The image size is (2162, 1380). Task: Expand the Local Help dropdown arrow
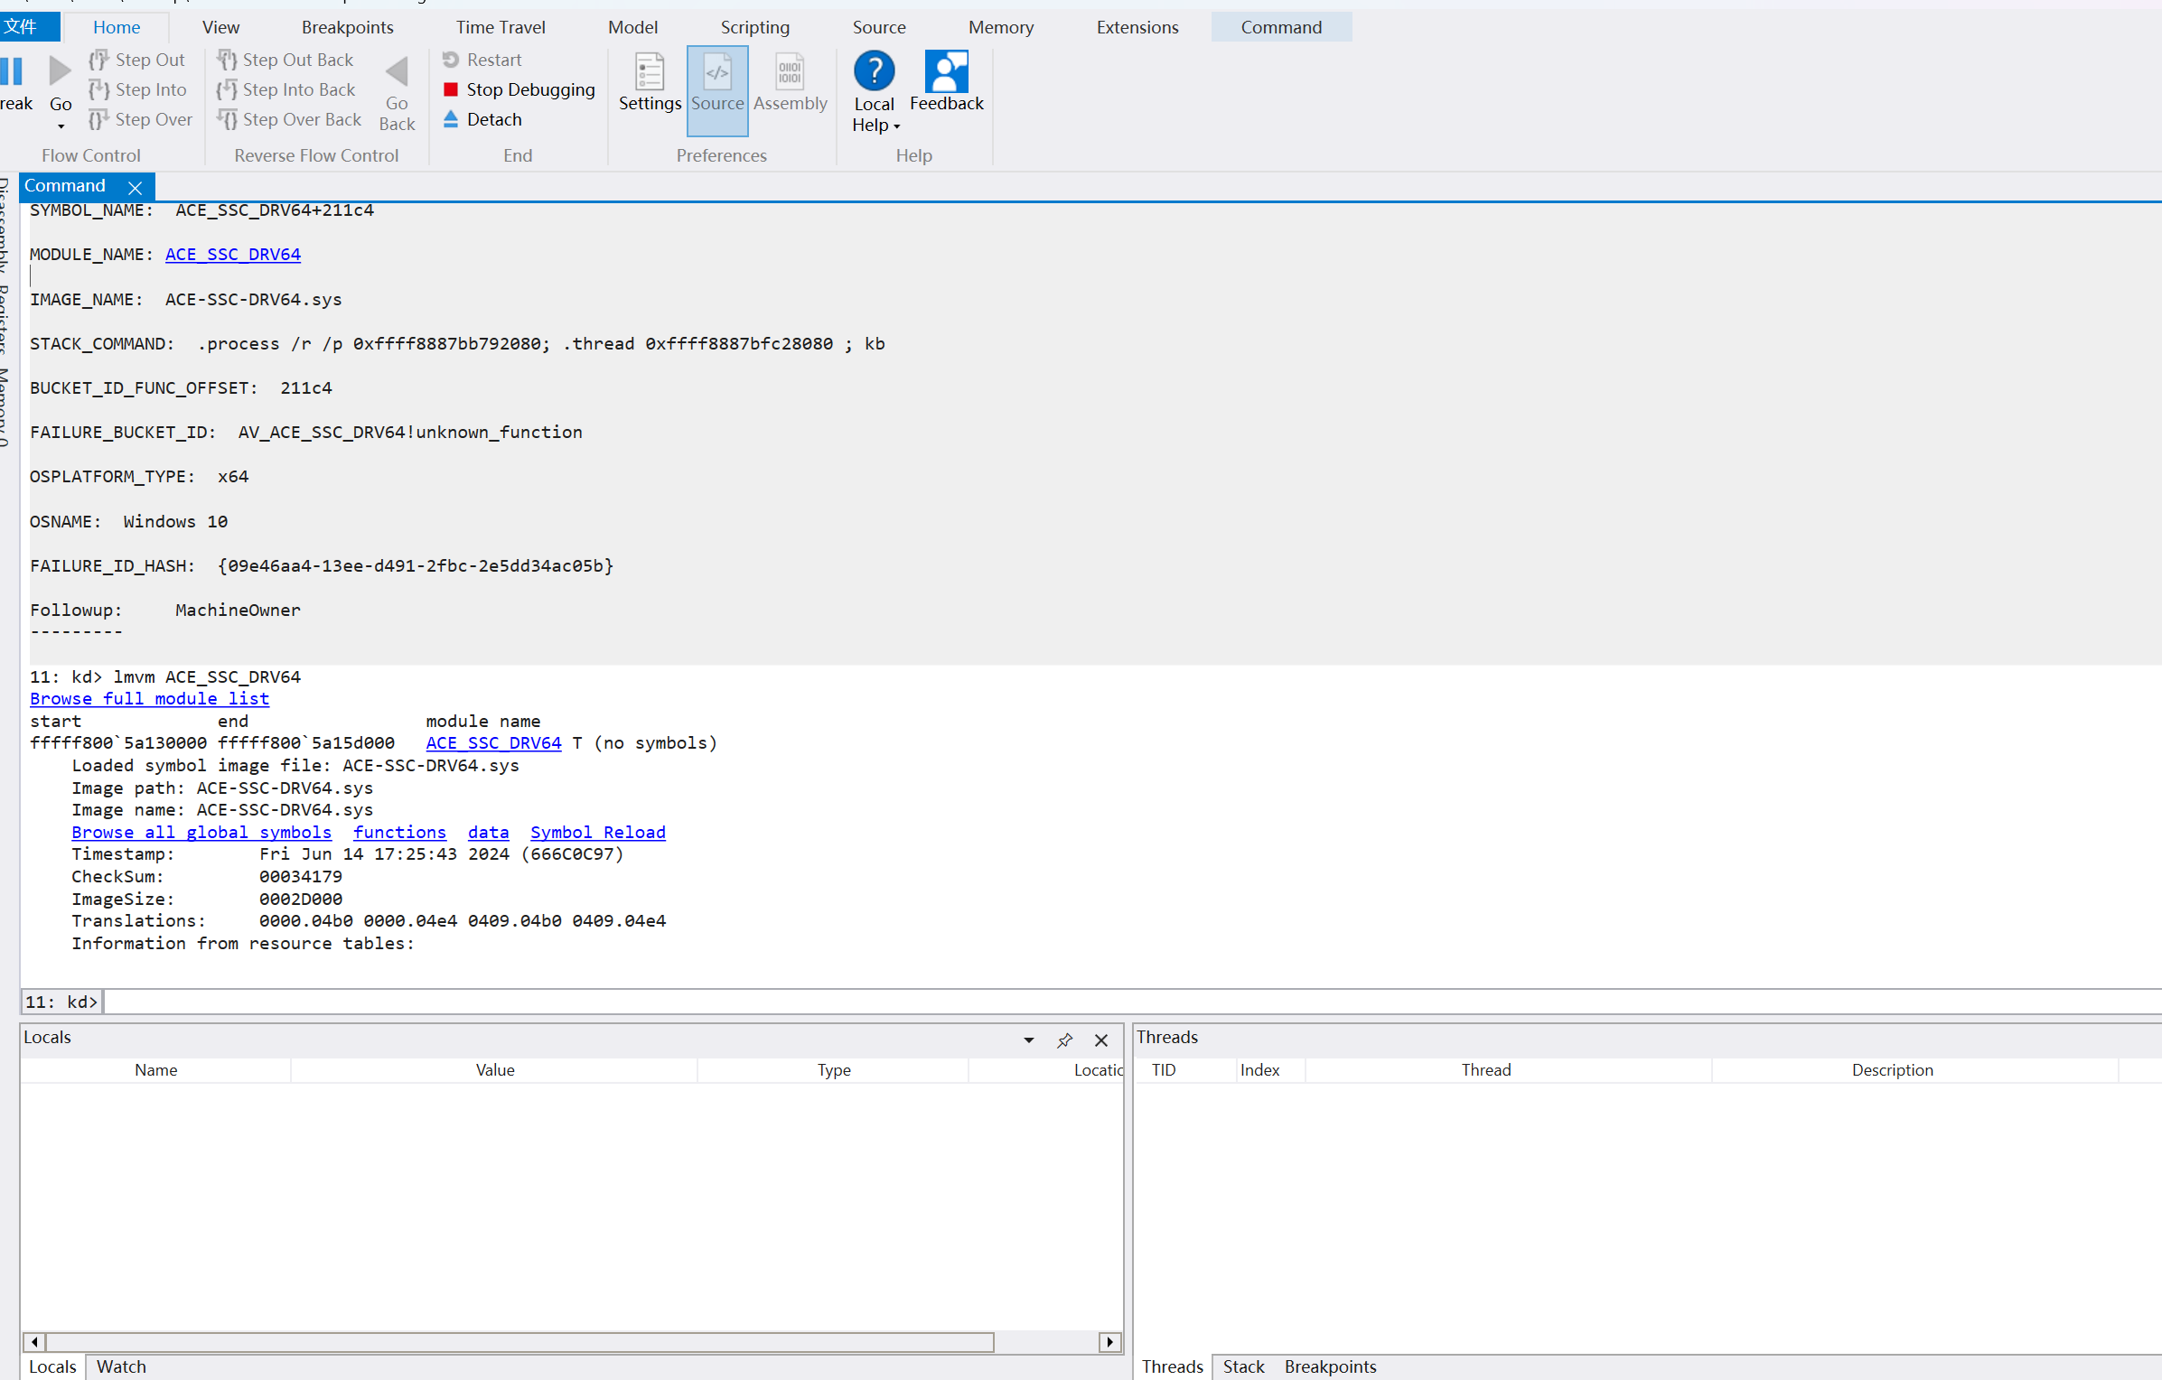point(896,126)
